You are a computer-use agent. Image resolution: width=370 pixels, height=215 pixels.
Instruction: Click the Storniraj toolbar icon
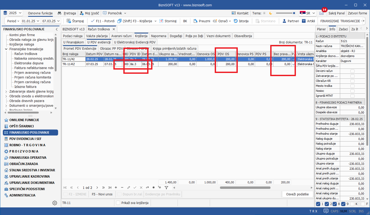[162, 21]
